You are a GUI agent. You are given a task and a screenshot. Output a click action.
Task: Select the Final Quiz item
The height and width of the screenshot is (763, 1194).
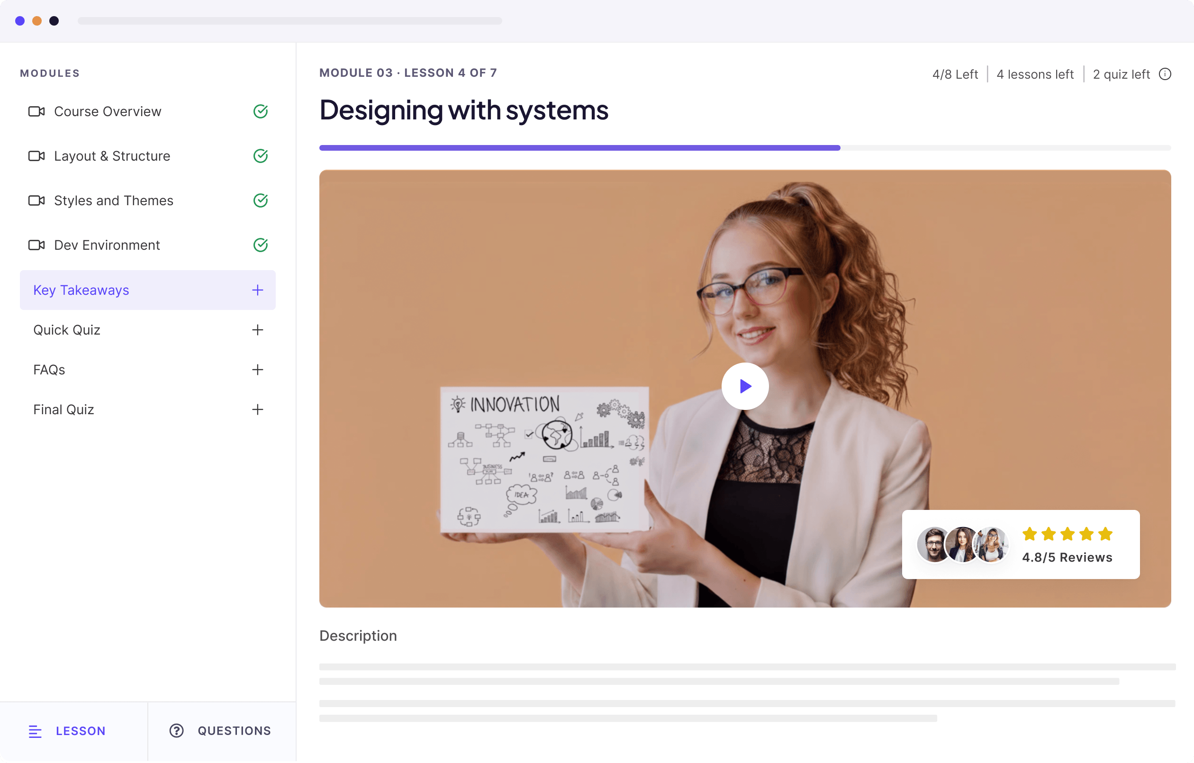[148, 410]
